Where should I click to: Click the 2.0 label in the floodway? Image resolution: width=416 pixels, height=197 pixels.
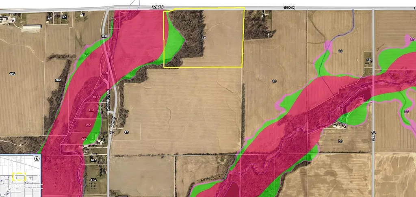[406, 111]
